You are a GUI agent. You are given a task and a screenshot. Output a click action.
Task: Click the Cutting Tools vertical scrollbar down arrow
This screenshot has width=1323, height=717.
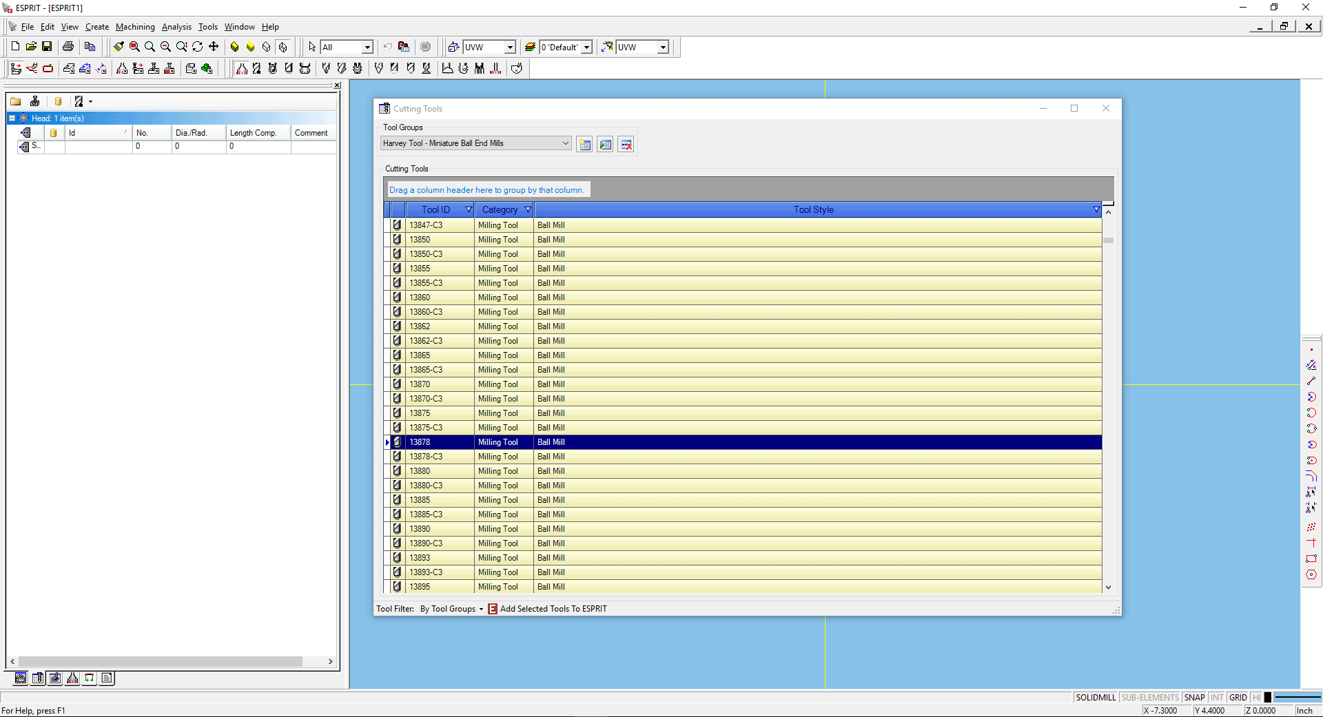click(x=1108, y=588)
